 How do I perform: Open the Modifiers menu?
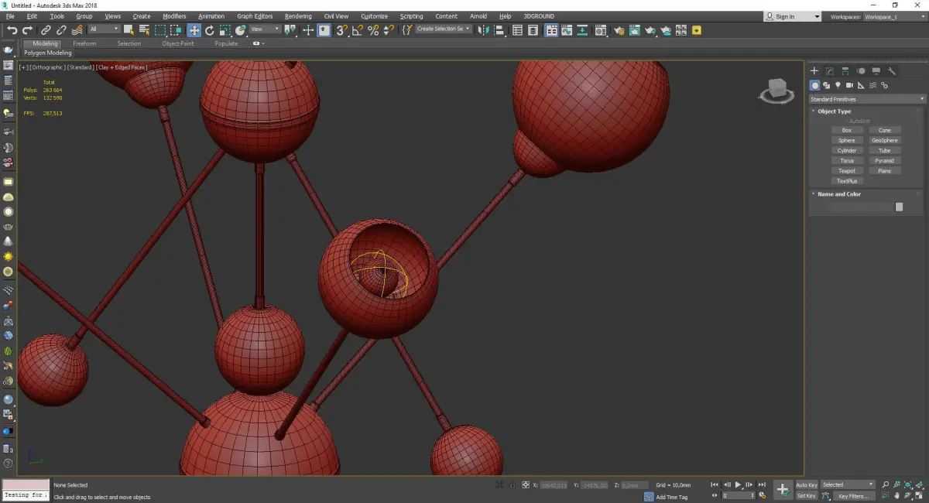pos(174,16)
